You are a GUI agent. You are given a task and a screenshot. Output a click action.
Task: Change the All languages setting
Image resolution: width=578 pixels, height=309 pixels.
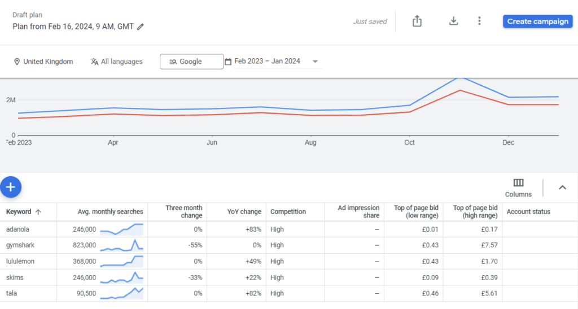117,62
